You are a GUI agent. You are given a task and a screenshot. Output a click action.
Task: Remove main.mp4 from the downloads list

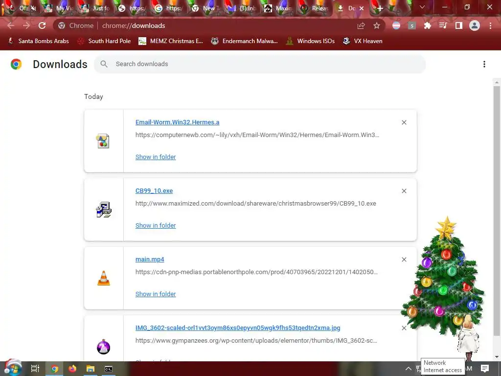point(404,259)
